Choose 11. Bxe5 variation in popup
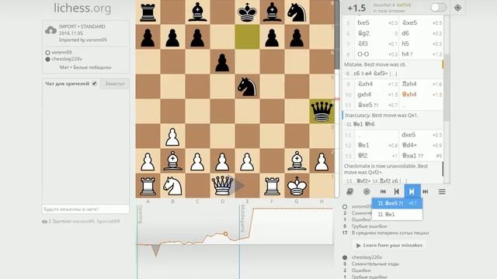Screen dimensions: 497x279 pyautogui.click(x=397, y=203)
